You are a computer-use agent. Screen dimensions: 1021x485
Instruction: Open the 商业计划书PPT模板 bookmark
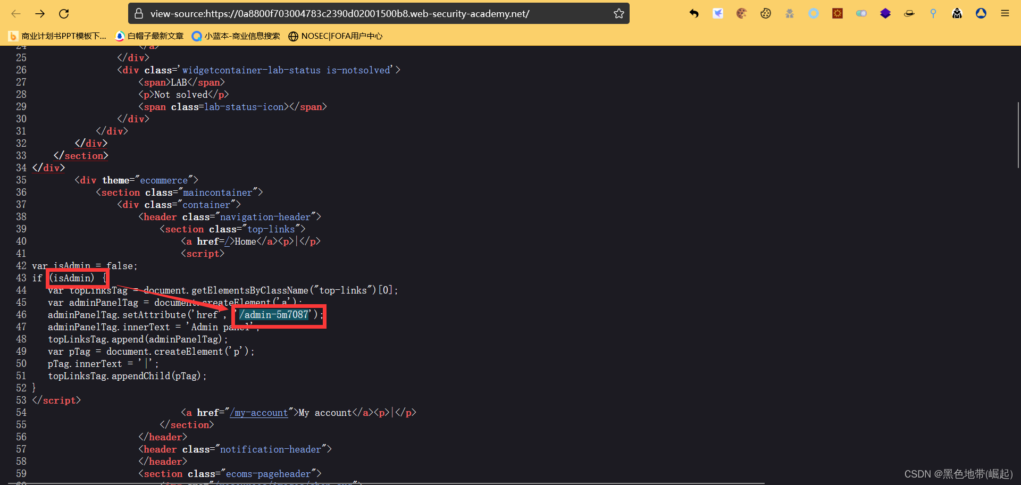[57, 36]
